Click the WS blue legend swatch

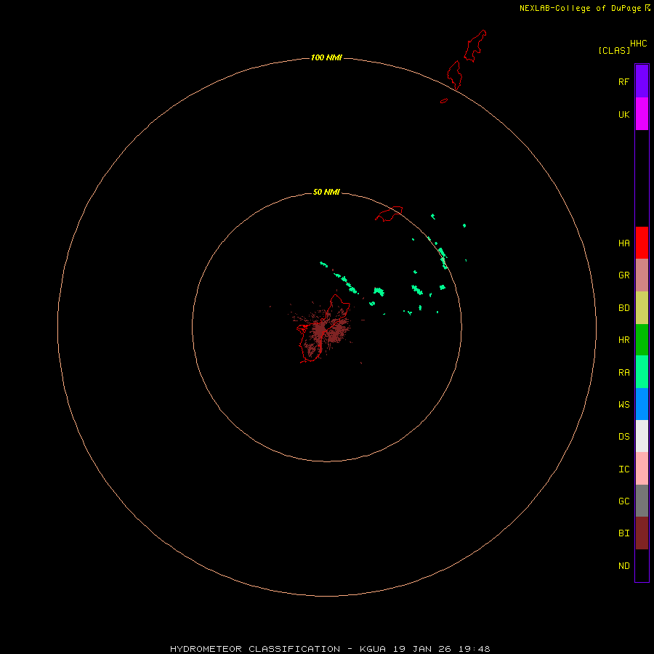[642, 404]
